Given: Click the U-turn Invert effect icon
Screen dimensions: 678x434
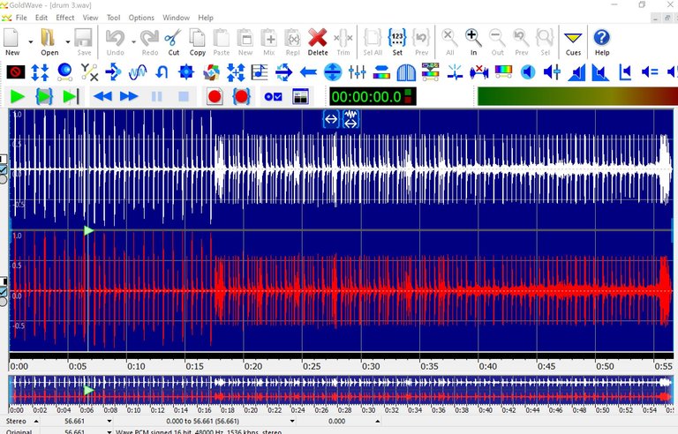Looking at the screenshot, I should (162, 72).
